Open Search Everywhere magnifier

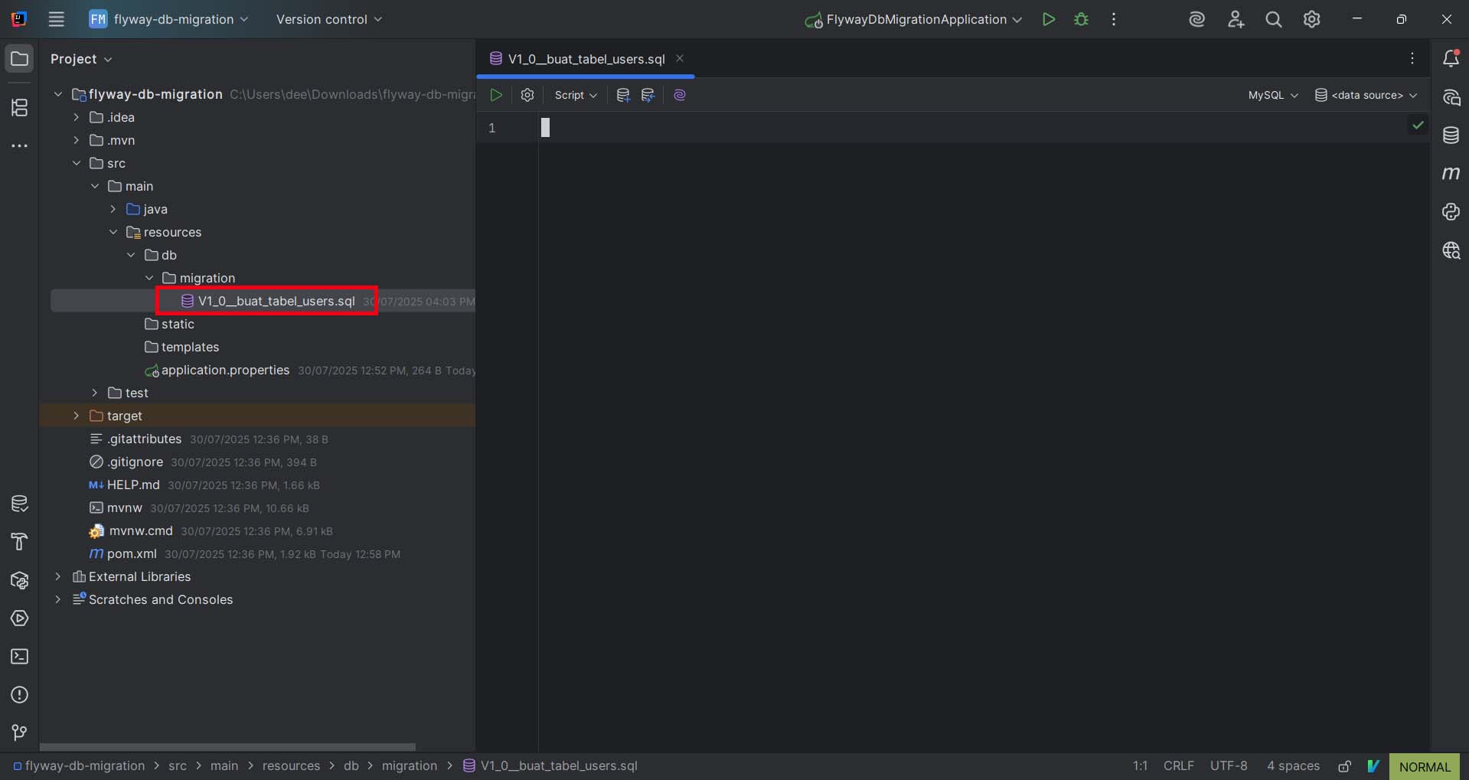click(x=1274, y=19)
